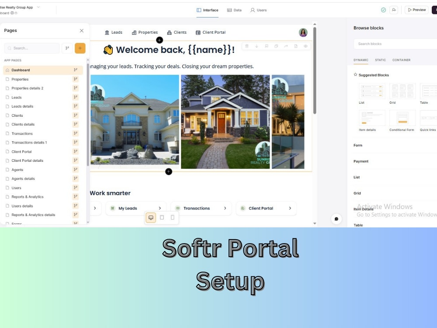Click branch icon on Client Portal page row
The width and height of the screenshot is (437, 328).
(x=76, y=151)
